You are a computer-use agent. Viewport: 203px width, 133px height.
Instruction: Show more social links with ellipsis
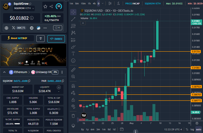pos(45,28)
